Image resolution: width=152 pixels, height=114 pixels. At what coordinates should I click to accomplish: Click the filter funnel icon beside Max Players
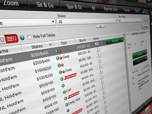(x=145, y=20)
